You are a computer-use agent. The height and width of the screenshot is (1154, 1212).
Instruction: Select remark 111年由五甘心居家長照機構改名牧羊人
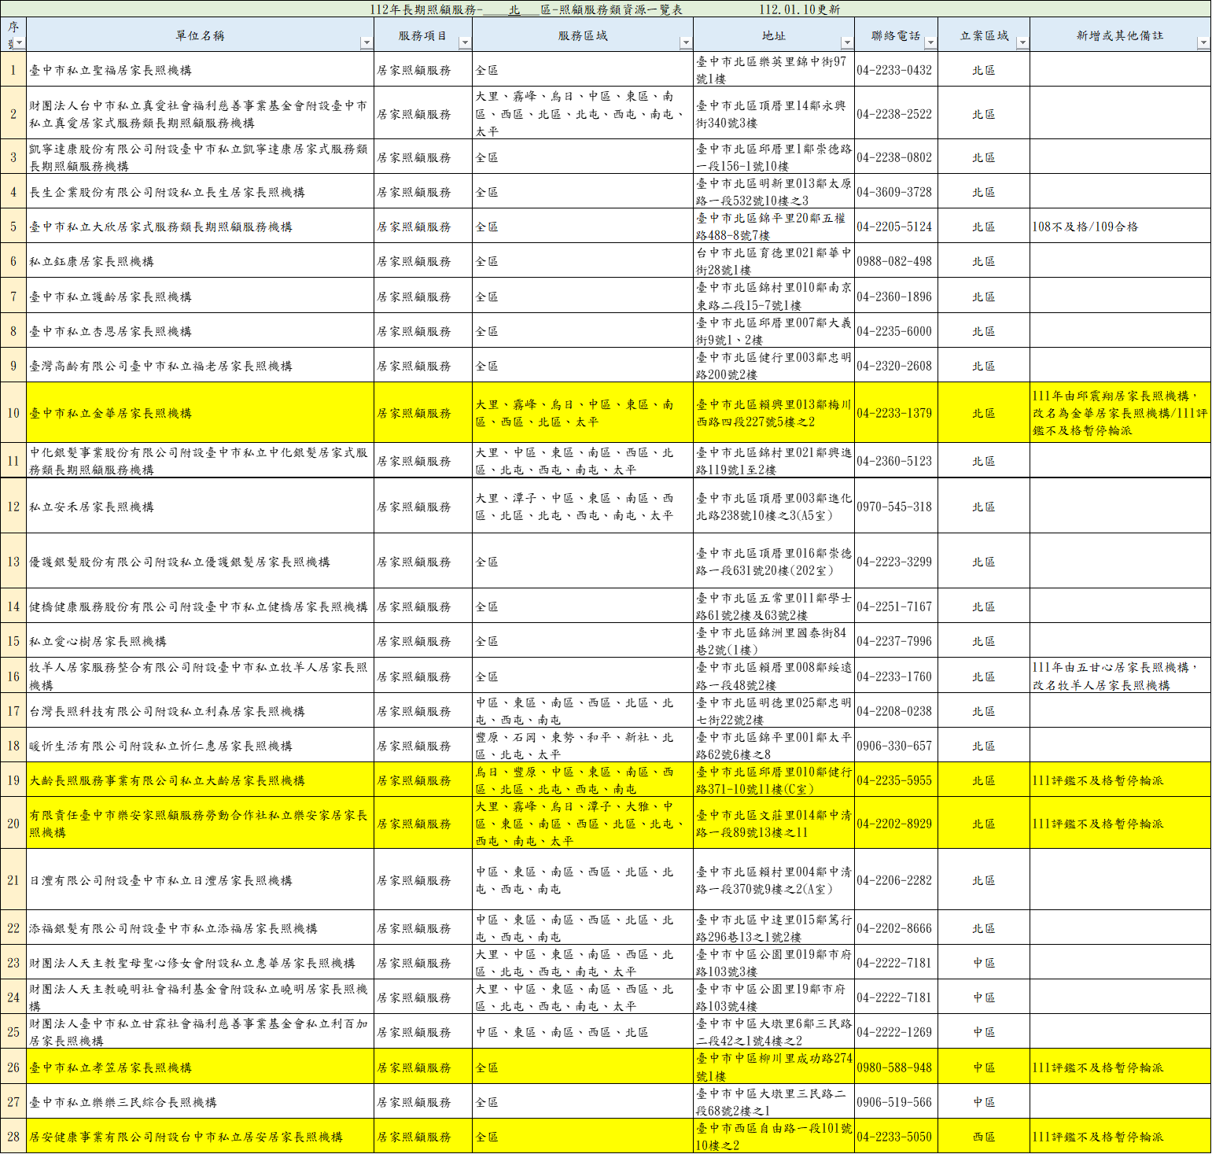pyautogui.click(x=1120, y=677)
